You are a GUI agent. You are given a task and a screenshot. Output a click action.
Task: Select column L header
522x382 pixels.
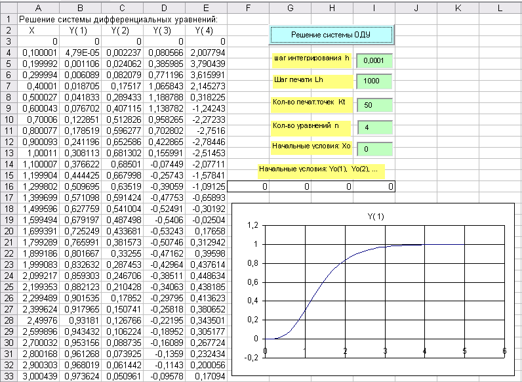point(500,8)
